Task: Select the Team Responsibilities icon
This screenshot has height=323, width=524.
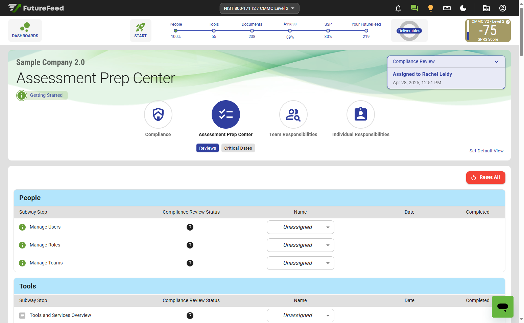Action: pyautogui.click(x=293, y=115)
